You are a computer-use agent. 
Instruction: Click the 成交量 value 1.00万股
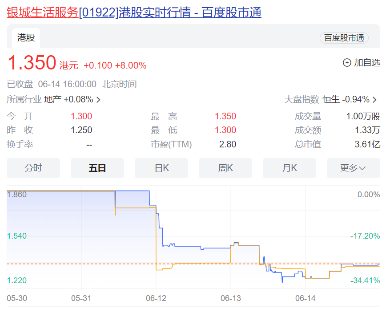[x=363, y=116]
